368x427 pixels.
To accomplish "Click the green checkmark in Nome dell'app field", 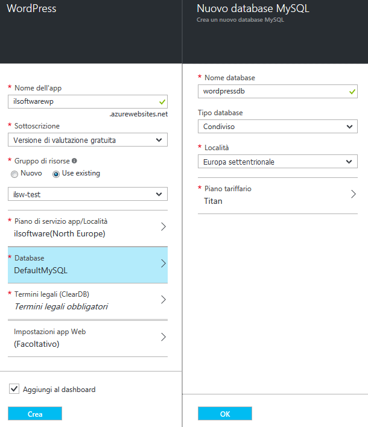I will tap(161, 102).
